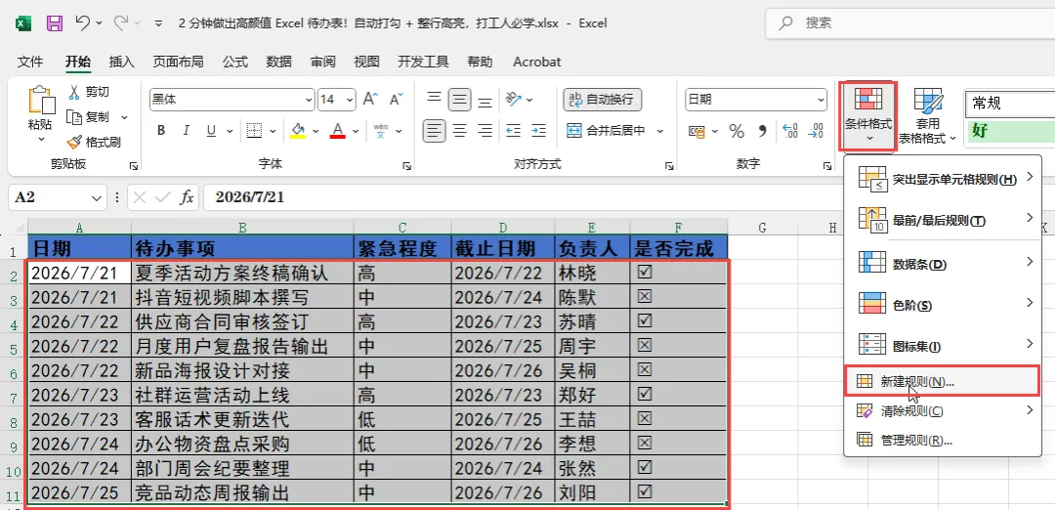Click the insert function fx icon
Viewport: 1055px width, 510px height.
click(x=187, y=197)
